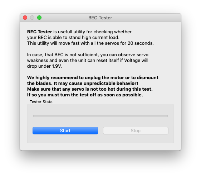
Task: Click the greyed-out minimize window button
Action: point(32,18)
